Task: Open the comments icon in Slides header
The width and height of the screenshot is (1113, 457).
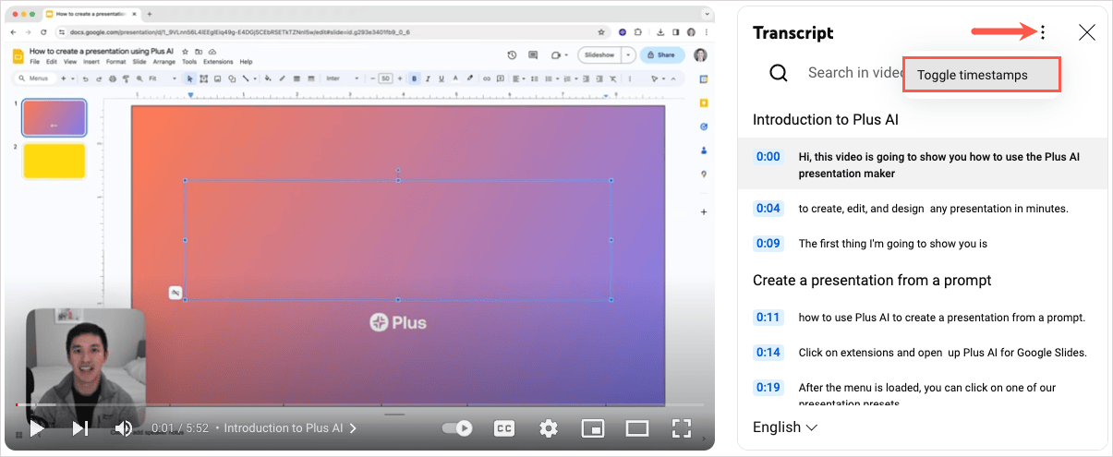Action: point(533,55)
